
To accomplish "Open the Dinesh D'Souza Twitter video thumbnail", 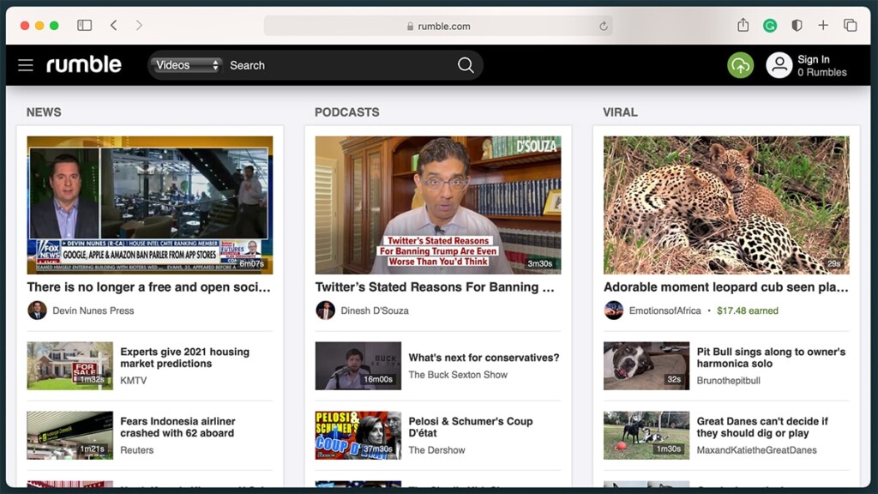I will point(438,205).
